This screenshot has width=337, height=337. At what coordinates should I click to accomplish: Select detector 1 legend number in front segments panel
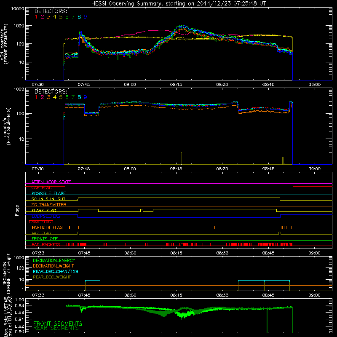[36, 17]
